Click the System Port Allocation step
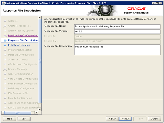Image resolution: width=164 pixels, height=123 pixels. (x=20, y=50)
